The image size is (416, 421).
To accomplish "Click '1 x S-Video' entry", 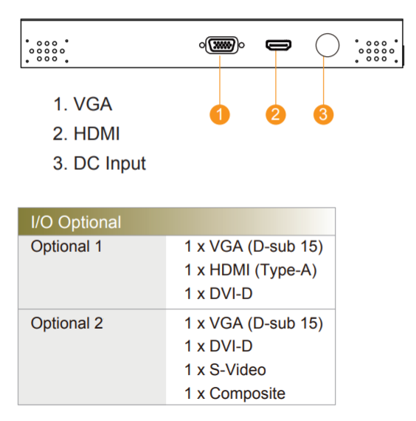I will (x=225, y=370).
